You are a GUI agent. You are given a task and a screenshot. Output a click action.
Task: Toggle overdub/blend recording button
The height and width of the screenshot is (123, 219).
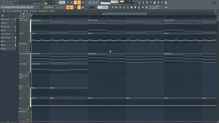[x=79, y=2]
